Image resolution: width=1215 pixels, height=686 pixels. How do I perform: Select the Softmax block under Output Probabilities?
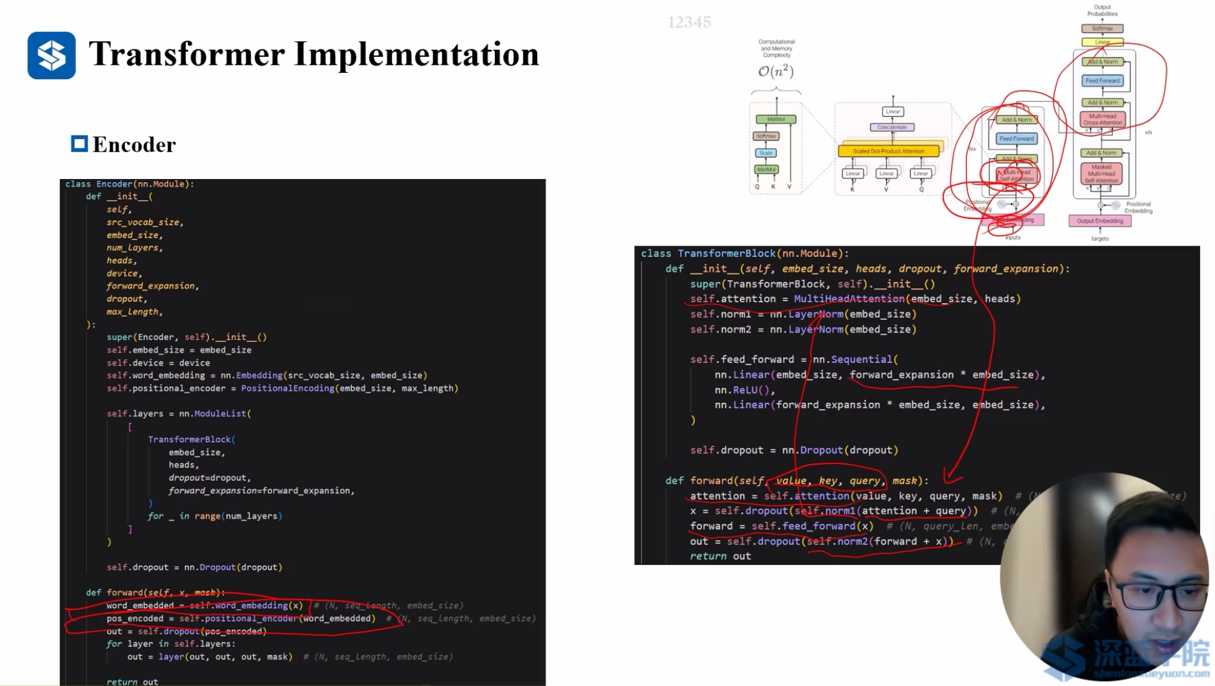pos(1102,29)
